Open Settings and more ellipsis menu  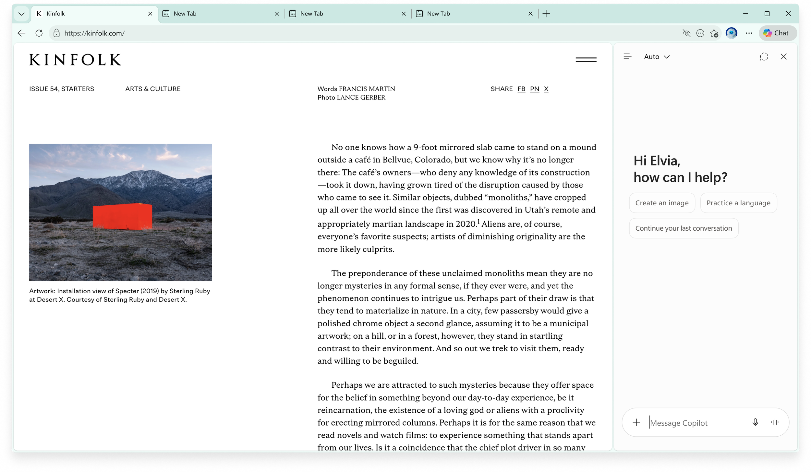click(749, 33)
